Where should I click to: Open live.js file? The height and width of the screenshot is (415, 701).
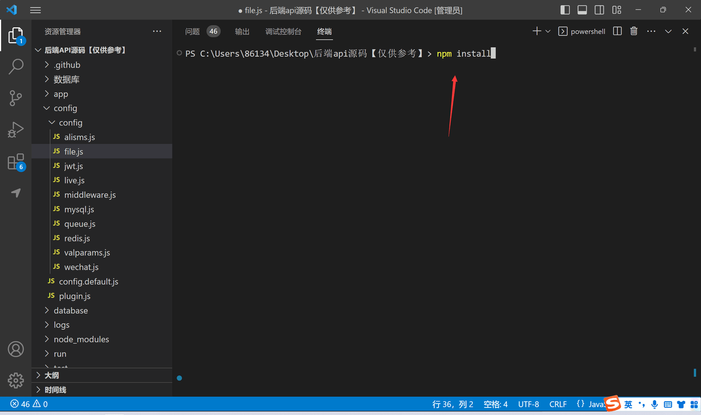point(102,180)
